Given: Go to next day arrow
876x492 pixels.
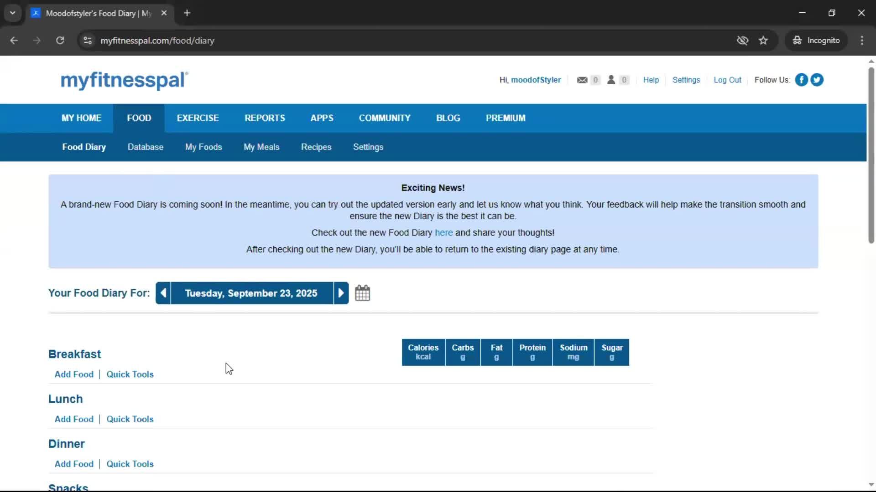Looking at the screenshot, I should [341, 293].
